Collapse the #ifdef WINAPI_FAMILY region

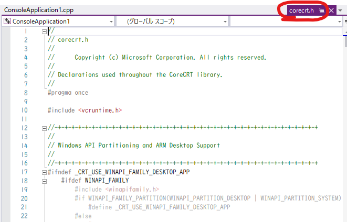tap(57, 181)
